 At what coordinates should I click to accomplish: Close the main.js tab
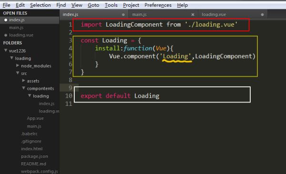click(193, 14)
